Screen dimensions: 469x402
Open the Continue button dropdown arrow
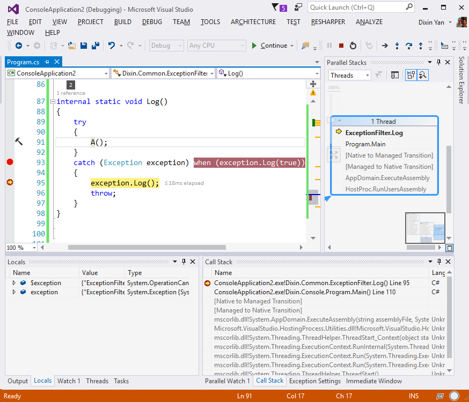pyautogui.click(x=292, y=46)
